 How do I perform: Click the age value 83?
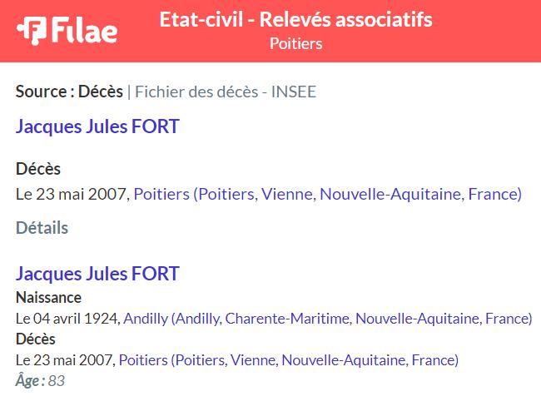(57, 381)
